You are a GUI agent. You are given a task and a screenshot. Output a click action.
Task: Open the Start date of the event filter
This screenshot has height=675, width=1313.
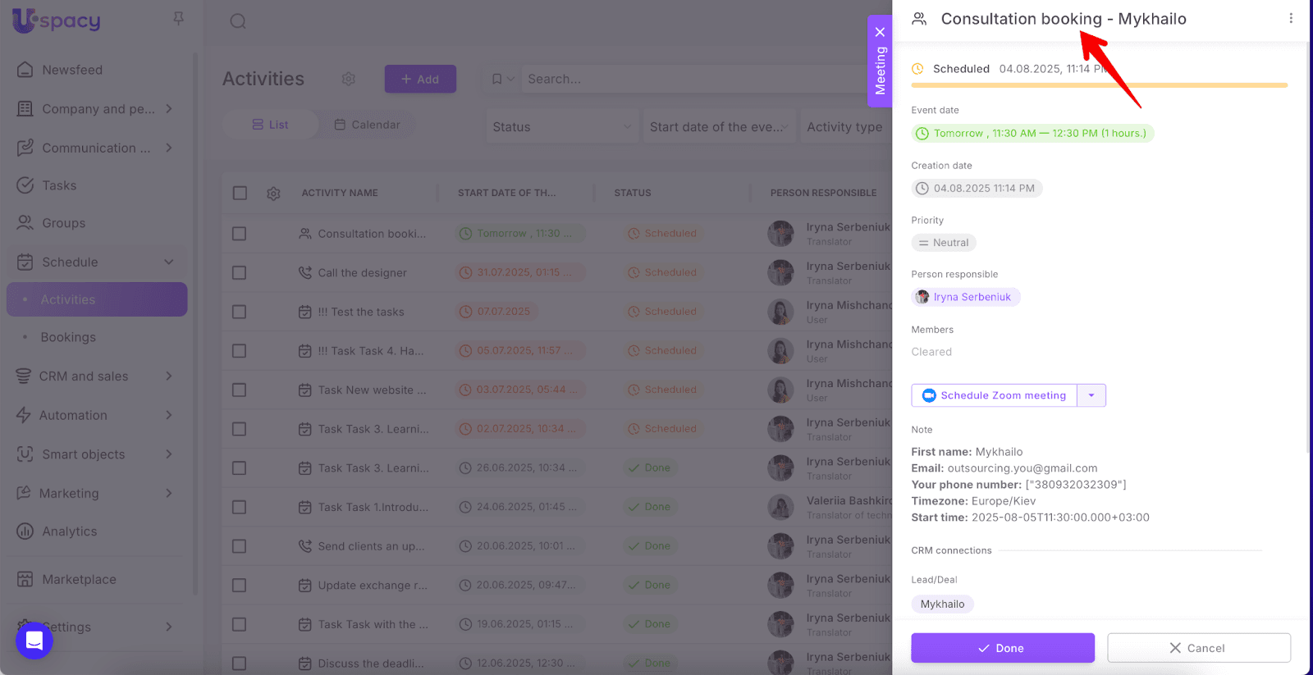tap(719, 126)
